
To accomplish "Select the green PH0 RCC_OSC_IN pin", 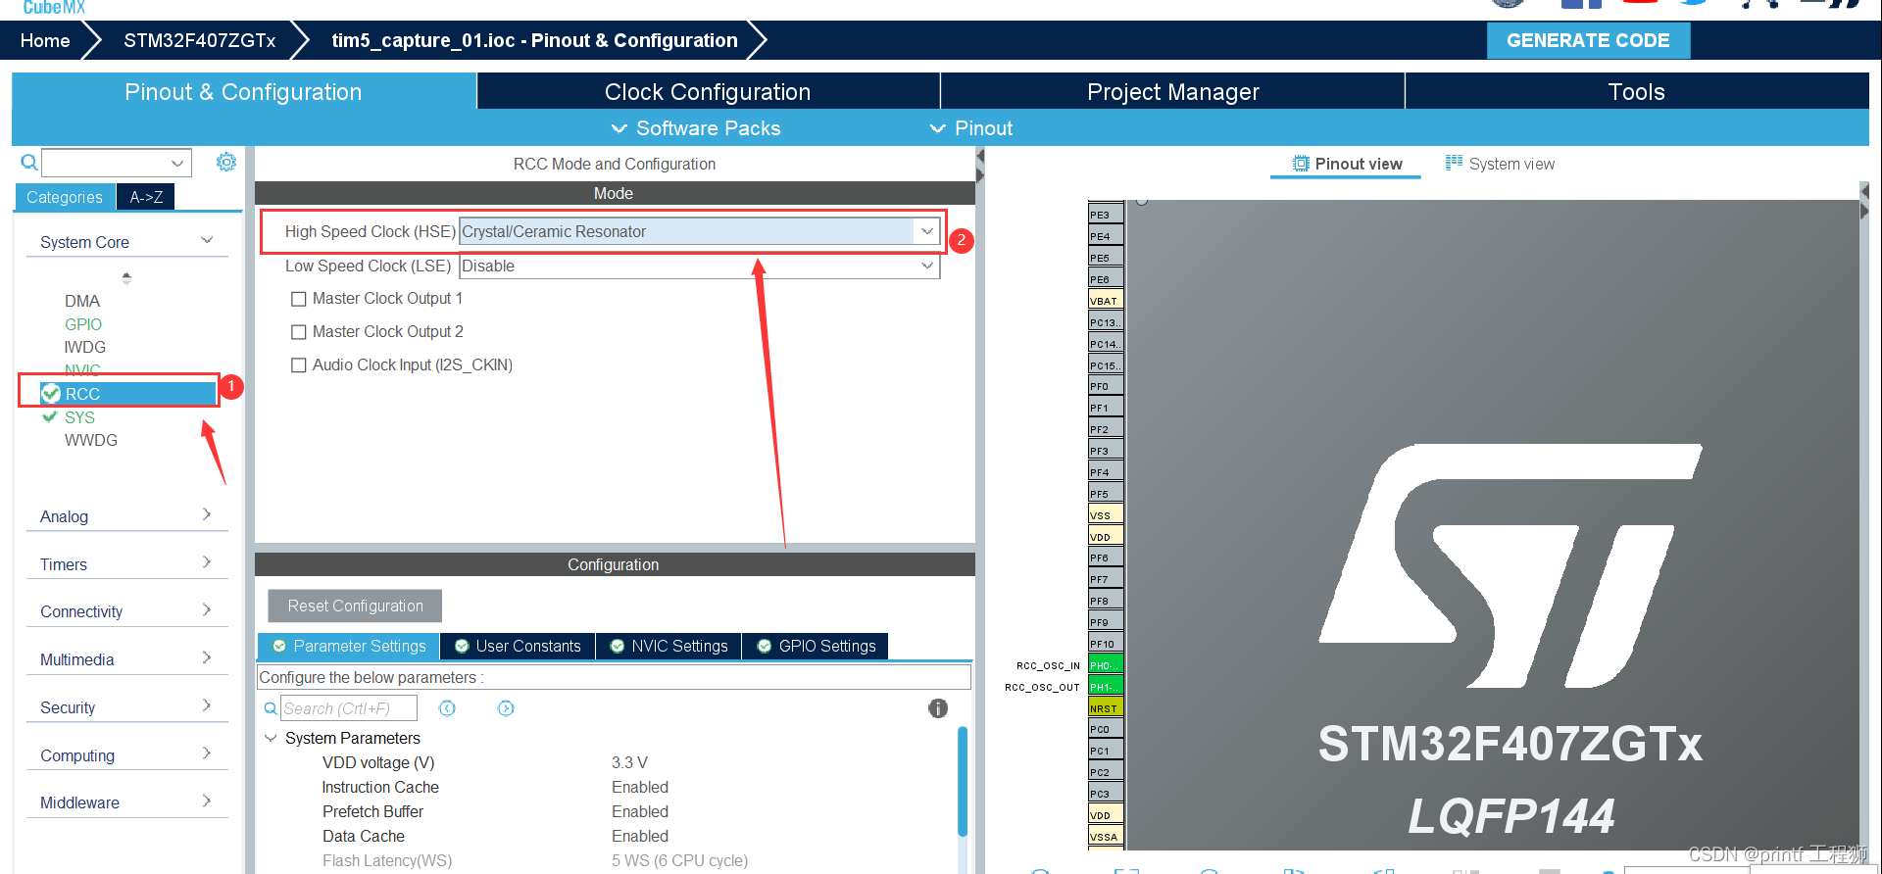I will tap(1106, 665).
